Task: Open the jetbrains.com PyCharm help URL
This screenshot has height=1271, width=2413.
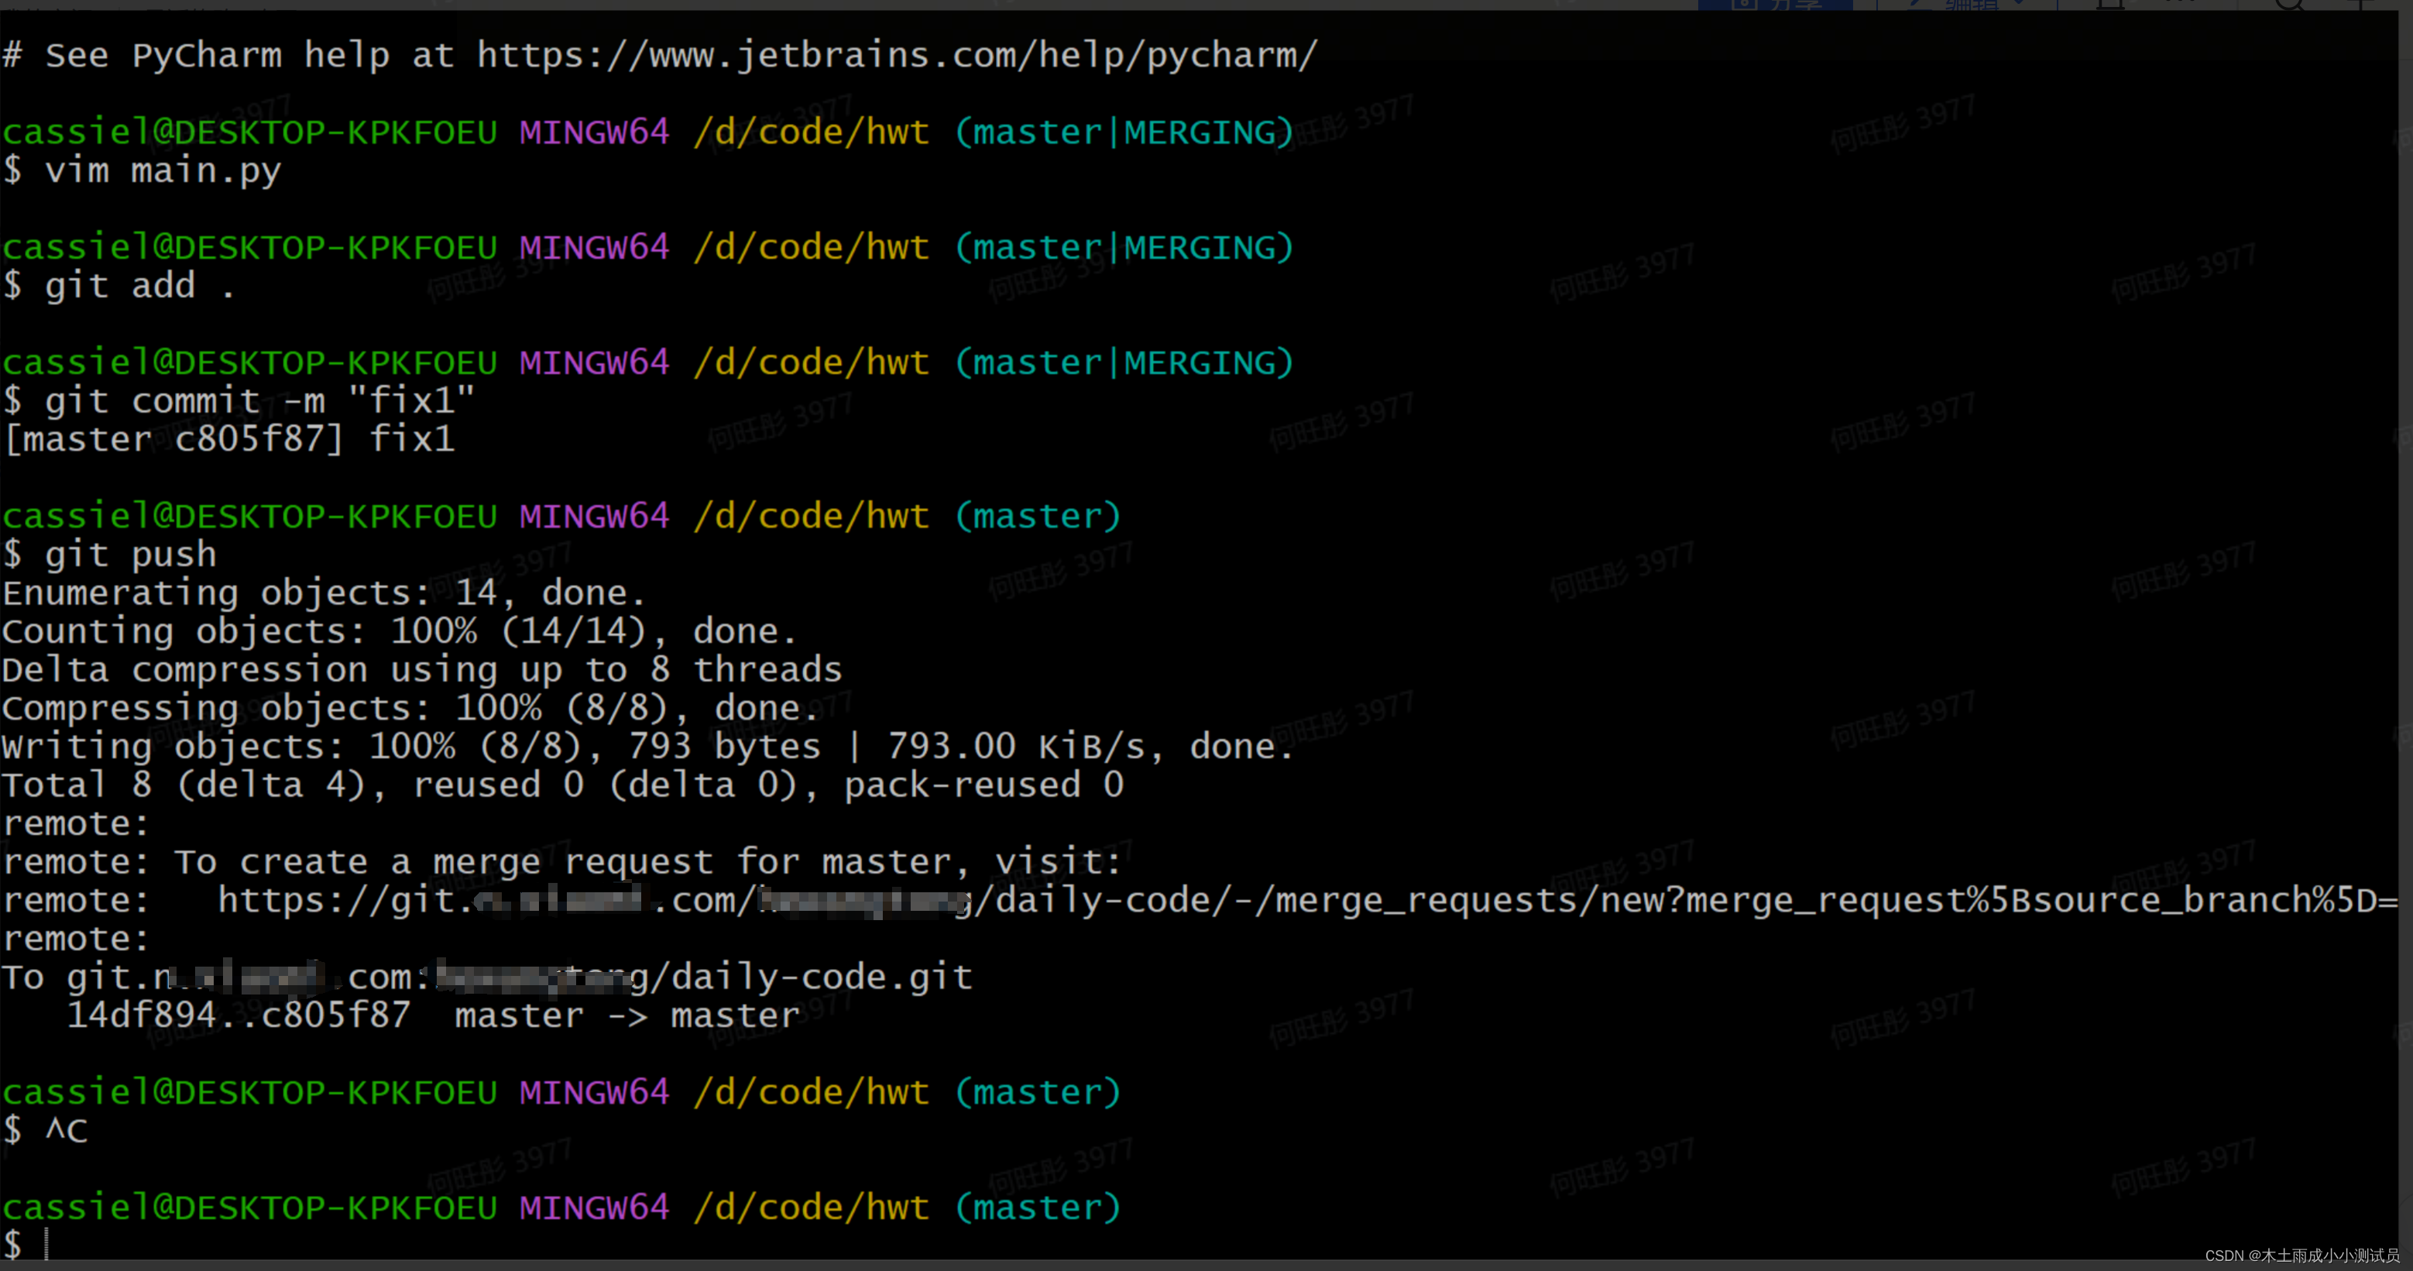Action: pyautogui.click(x=898, y=55)
